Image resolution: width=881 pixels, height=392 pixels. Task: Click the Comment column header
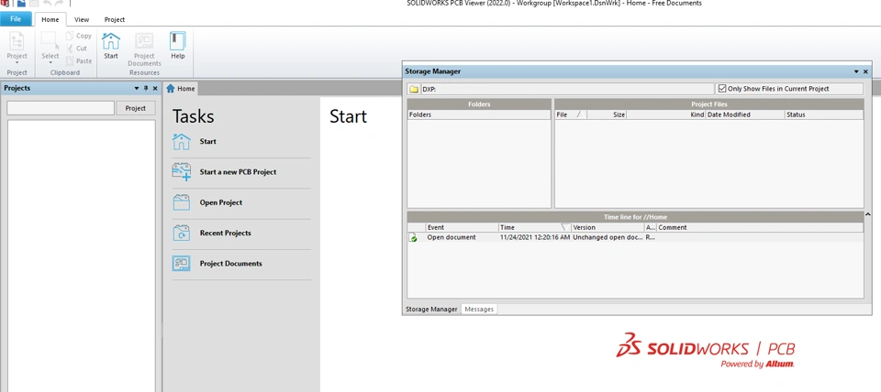(760, 227)
